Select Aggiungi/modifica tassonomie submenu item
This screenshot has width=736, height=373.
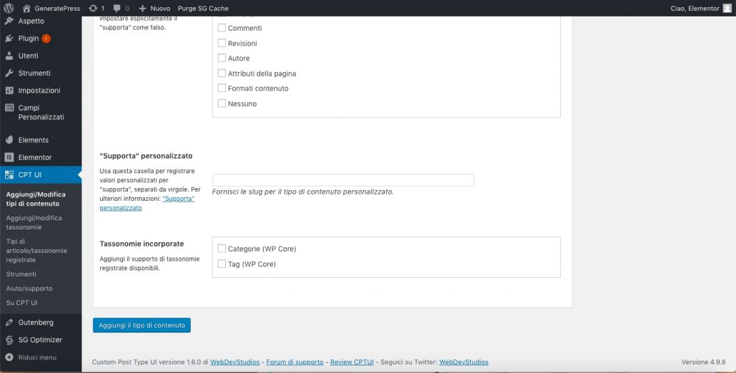coord(34,222)
